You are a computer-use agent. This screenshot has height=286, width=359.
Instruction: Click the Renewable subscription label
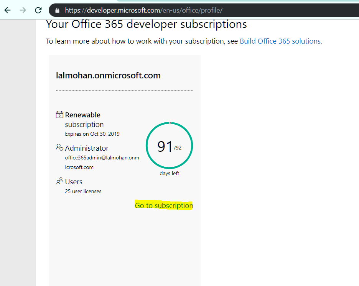83,119
